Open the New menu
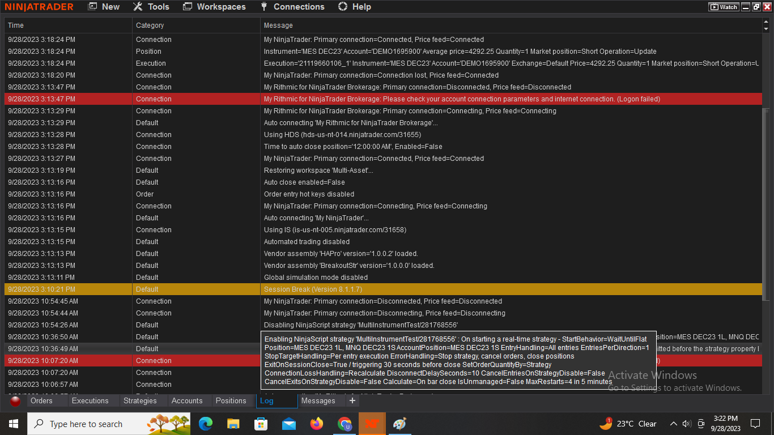Screen dimensions: 774x435 104,7
